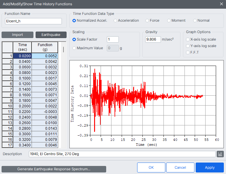Click the time history graph plot
The height and width of the screenshot is (174, 226).
(x=153, y=101)
